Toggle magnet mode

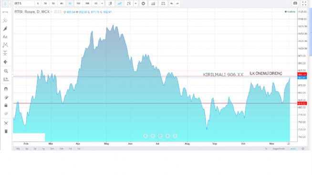6,89
